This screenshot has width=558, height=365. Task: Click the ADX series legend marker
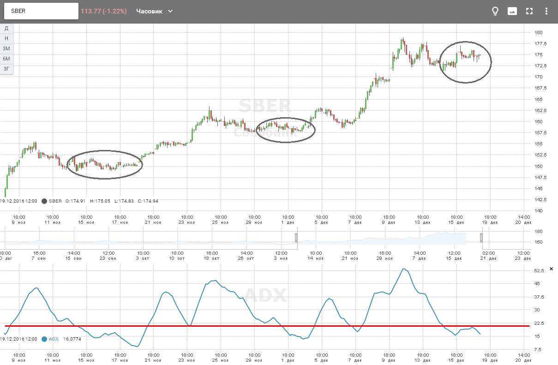point(44,339)
